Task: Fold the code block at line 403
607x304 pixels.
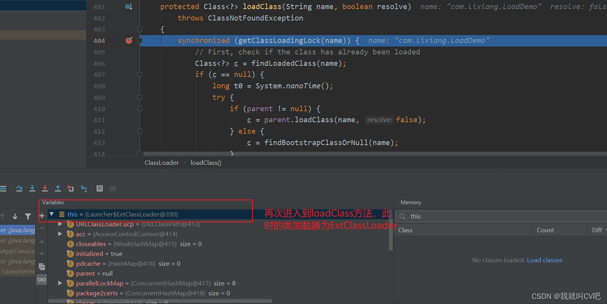Action: (139, 30)
